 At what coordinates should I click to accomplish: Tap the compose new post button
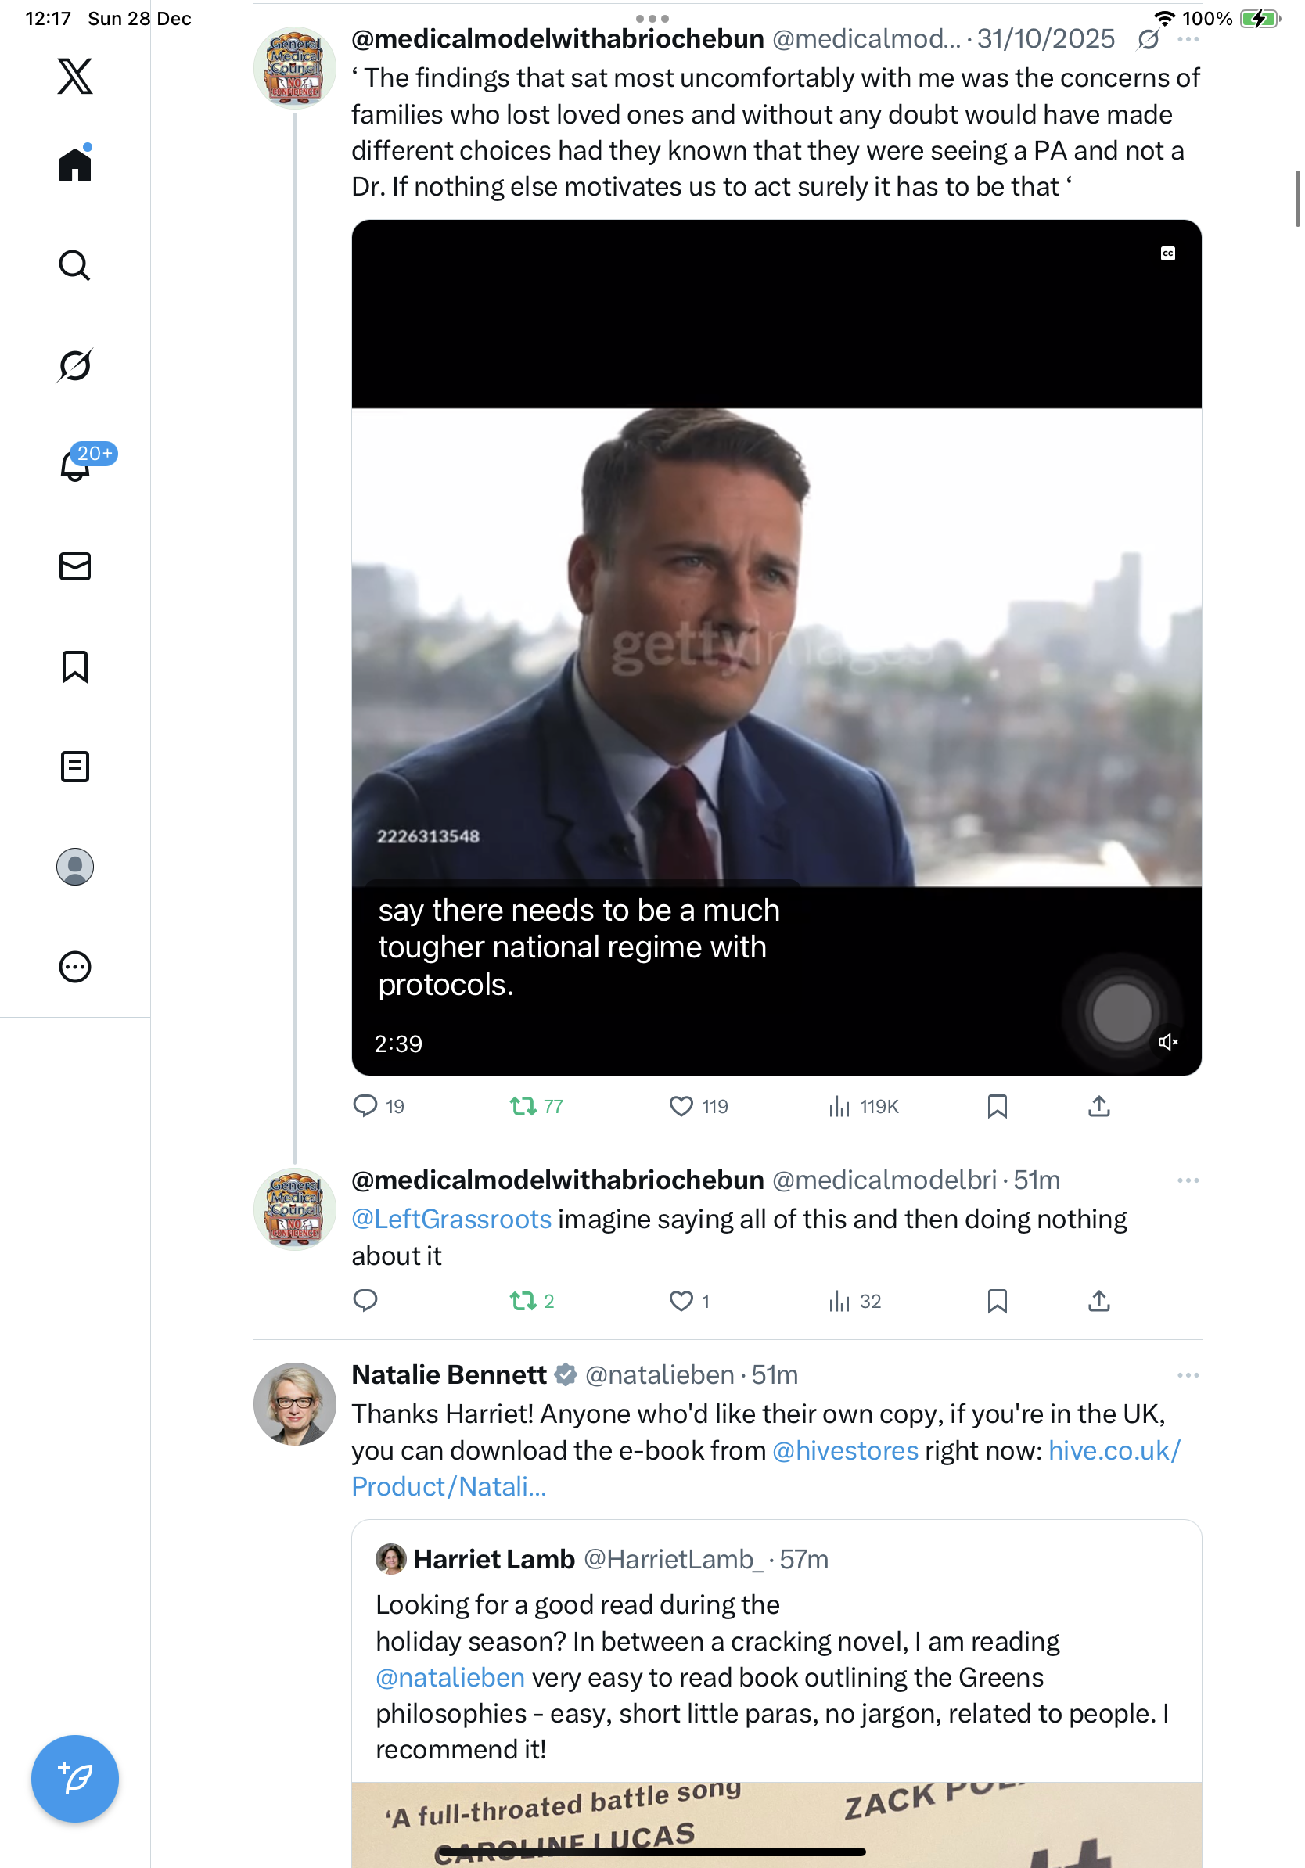point(75,1779)
